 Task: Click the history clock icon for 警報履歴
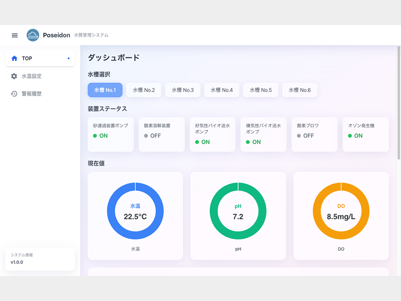click(14, 94)
